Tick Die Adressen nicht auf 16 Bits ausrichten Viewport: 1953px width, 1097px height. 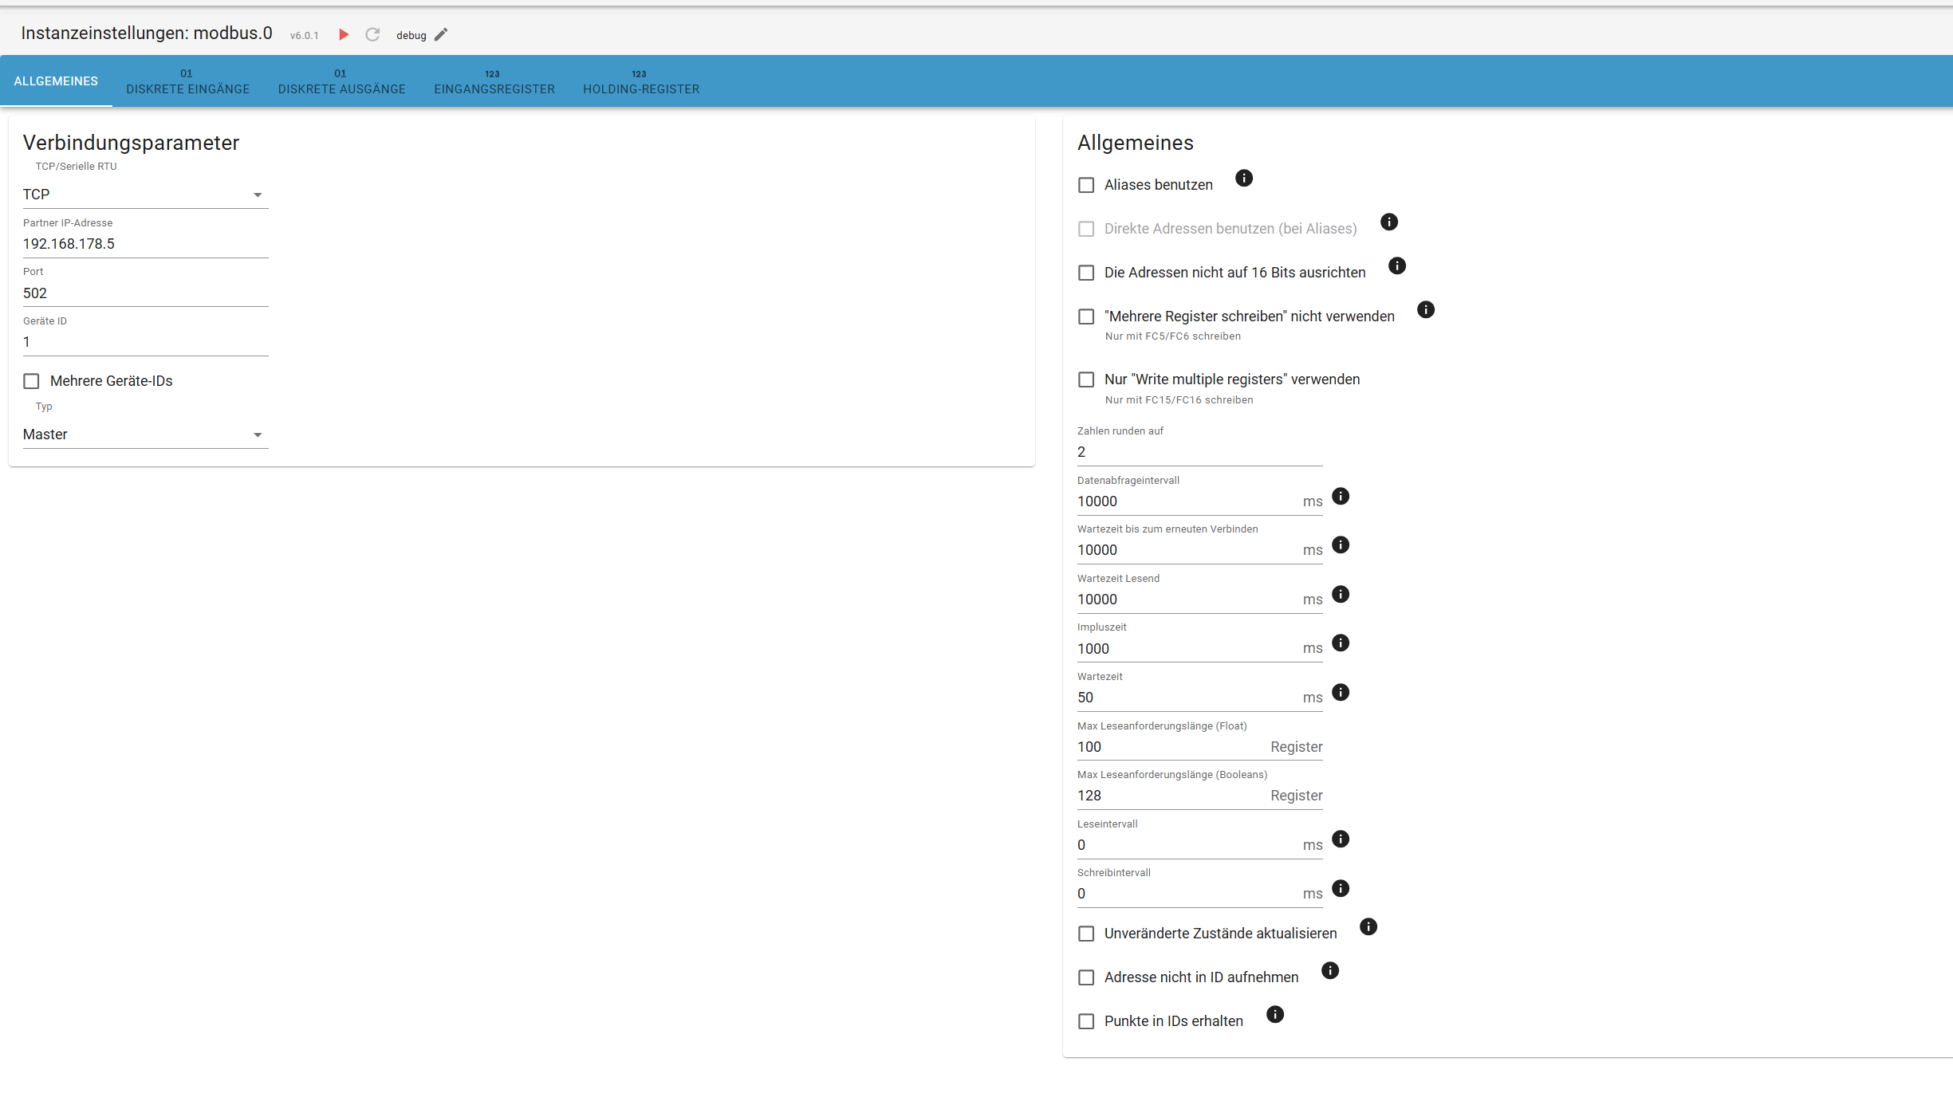[x=1086, y=273]
